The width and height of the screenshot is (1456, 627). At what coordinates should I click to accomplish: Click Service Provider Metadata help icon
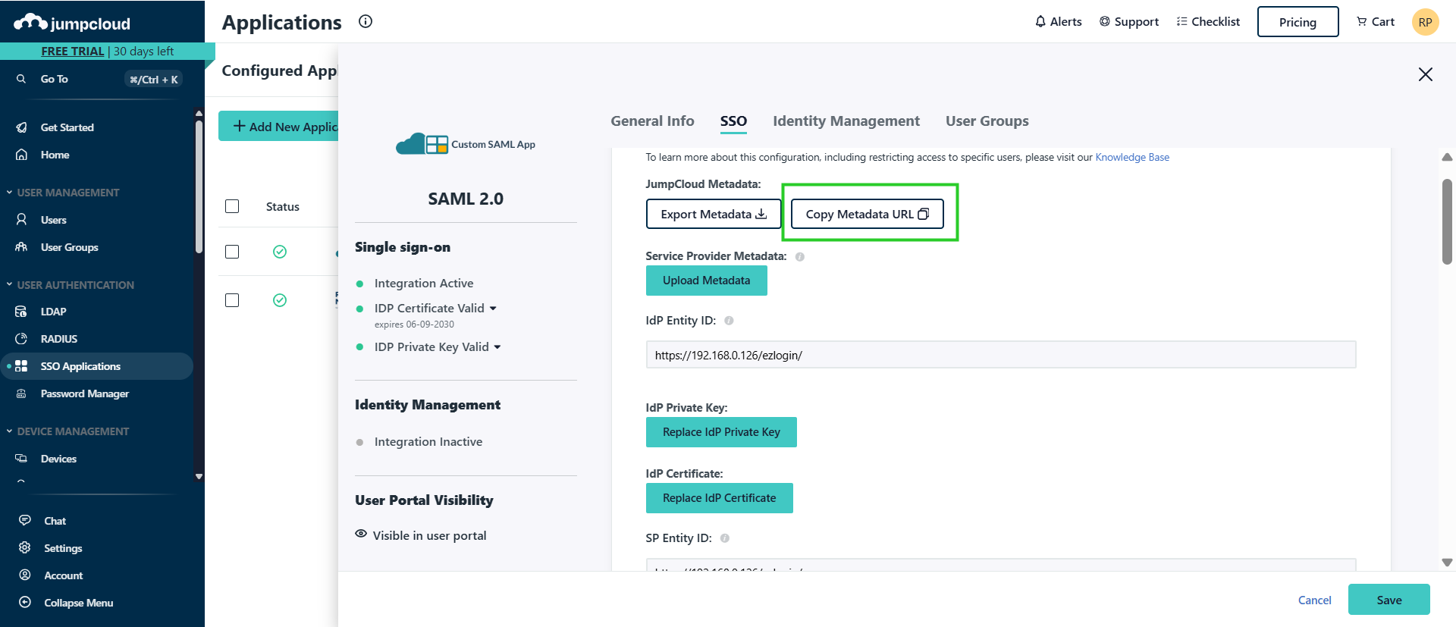coord(800,257)
